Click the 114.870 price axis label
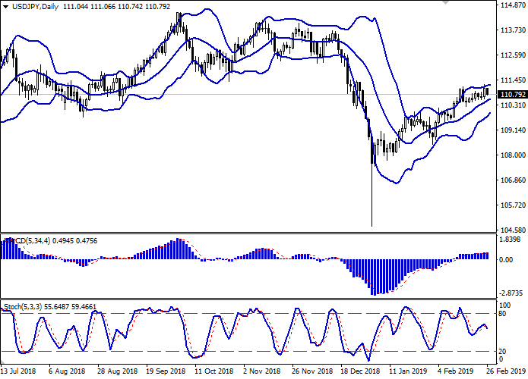Screen dimensions: 528x379 coord(513,5)
